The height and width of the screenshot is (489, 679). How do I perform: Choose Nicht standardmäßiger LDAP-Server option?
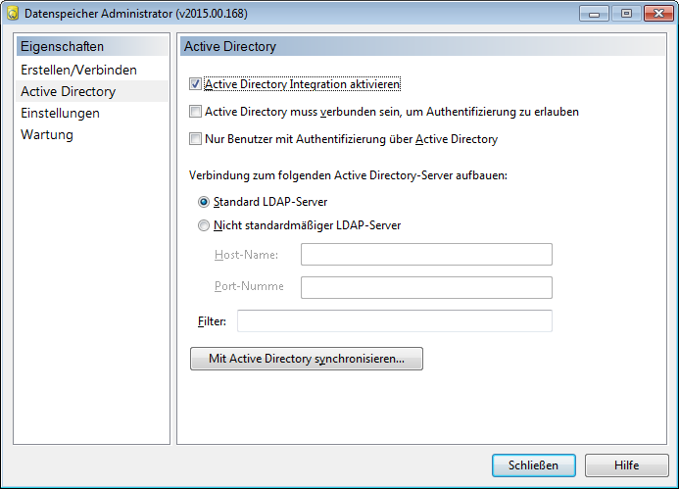point(204,225)
